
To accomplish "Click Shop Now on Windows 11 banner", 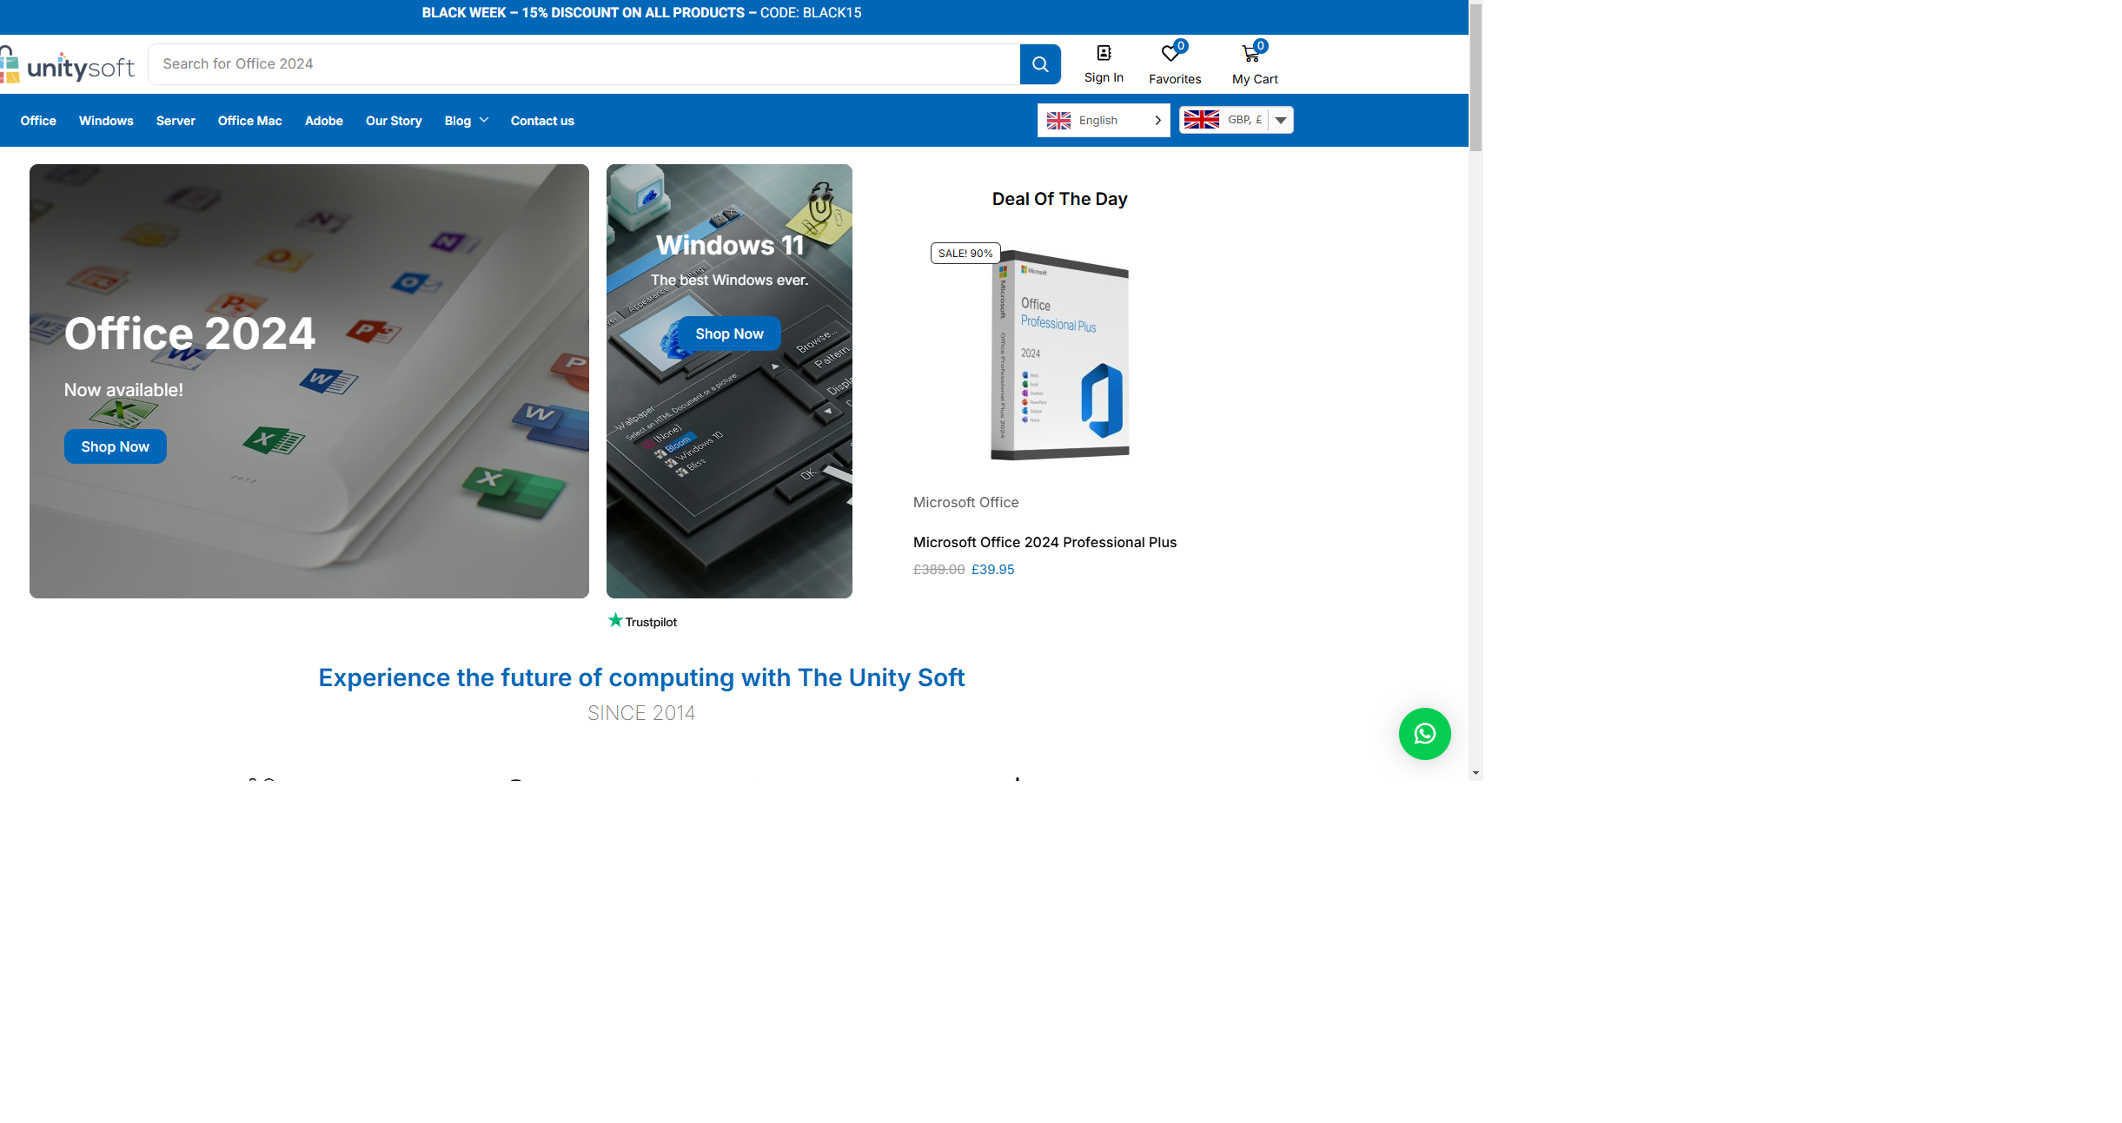I will tap(729, 334).
